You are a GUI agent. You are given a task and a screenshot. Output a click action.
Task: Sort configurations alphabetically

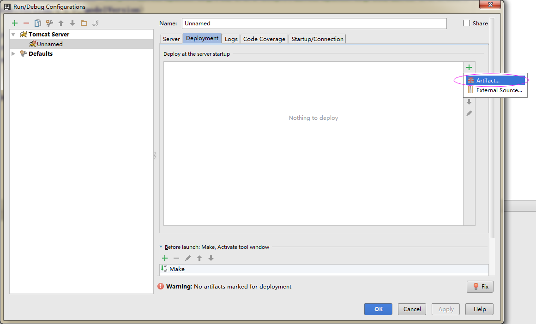coord(96,23)
